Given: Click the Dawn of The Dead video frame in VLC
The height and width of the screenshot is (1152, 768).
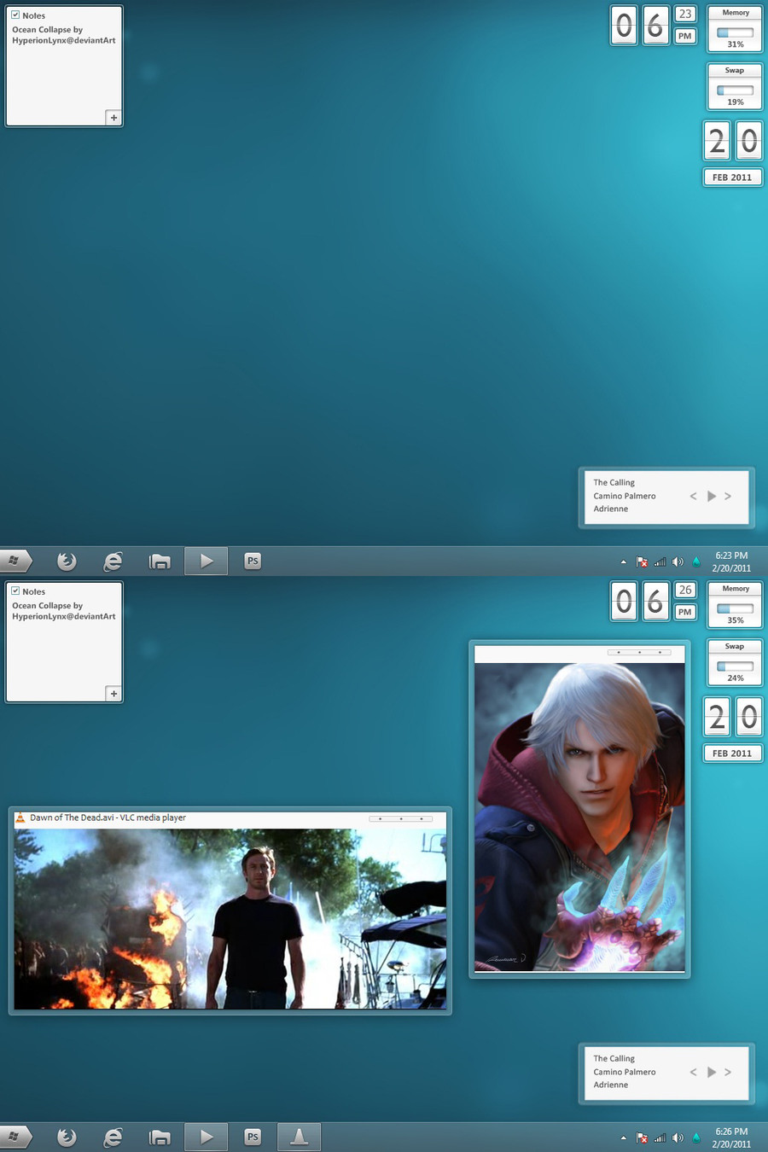Looking at the screenshot, I should click(230, 919).
